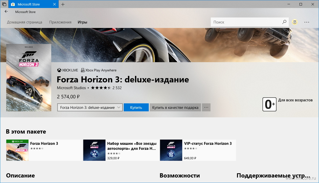Open Домашняя страница tab

pyautogui.click(x=24, y=22)
